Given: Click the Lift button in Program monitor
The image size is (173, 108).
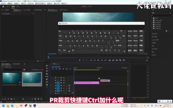Looking at the screenshot, I should point(110,60).
